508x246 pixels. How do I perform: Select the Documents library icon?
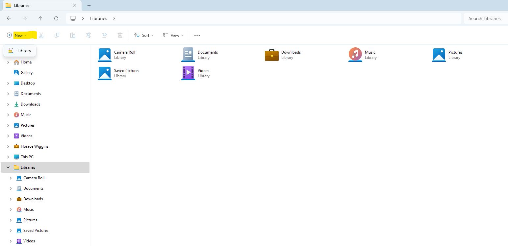click(188, 55)
